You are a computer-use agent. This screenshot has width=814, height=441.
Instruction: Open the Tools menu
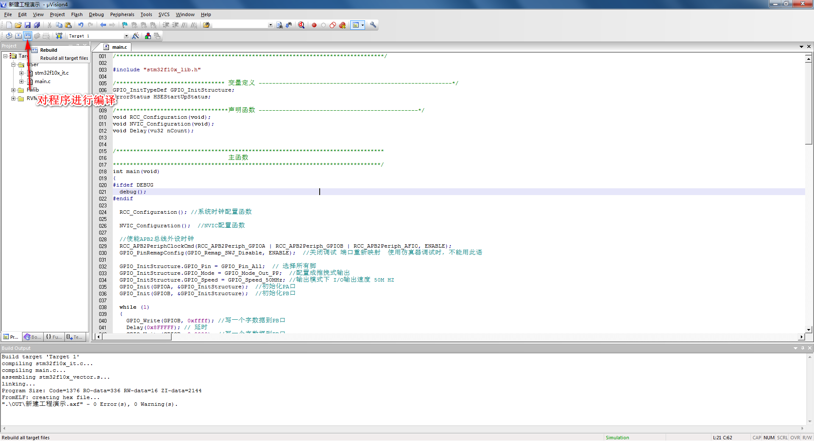146,14
